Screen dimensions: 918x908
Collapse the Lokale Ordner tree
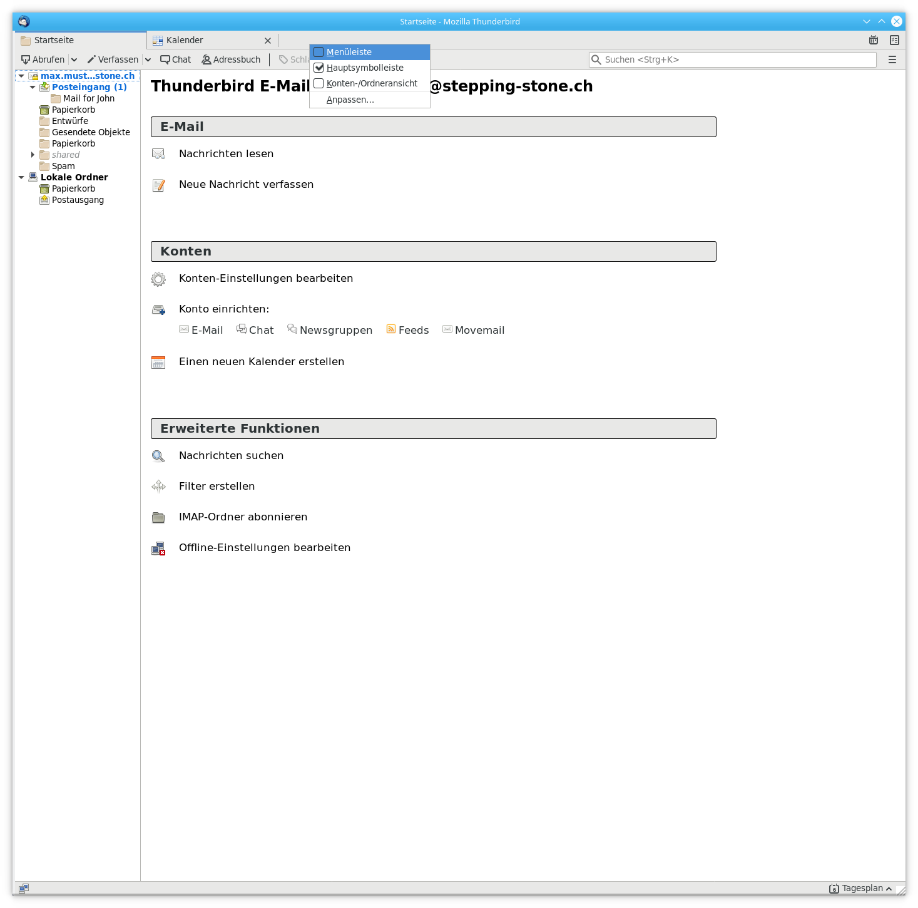click(21, 177)
